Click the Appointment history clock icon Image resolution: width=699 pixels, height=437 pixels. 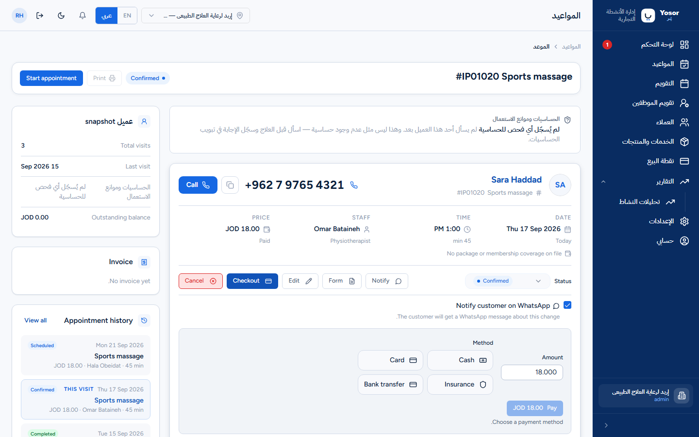pyautogui.click(x=144, y=320)
